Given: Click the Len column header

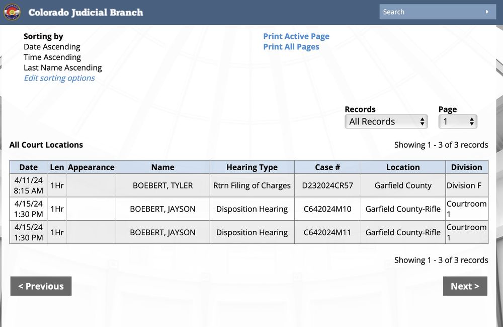Looking at the screenshot, I should click(x=57, y=167).
